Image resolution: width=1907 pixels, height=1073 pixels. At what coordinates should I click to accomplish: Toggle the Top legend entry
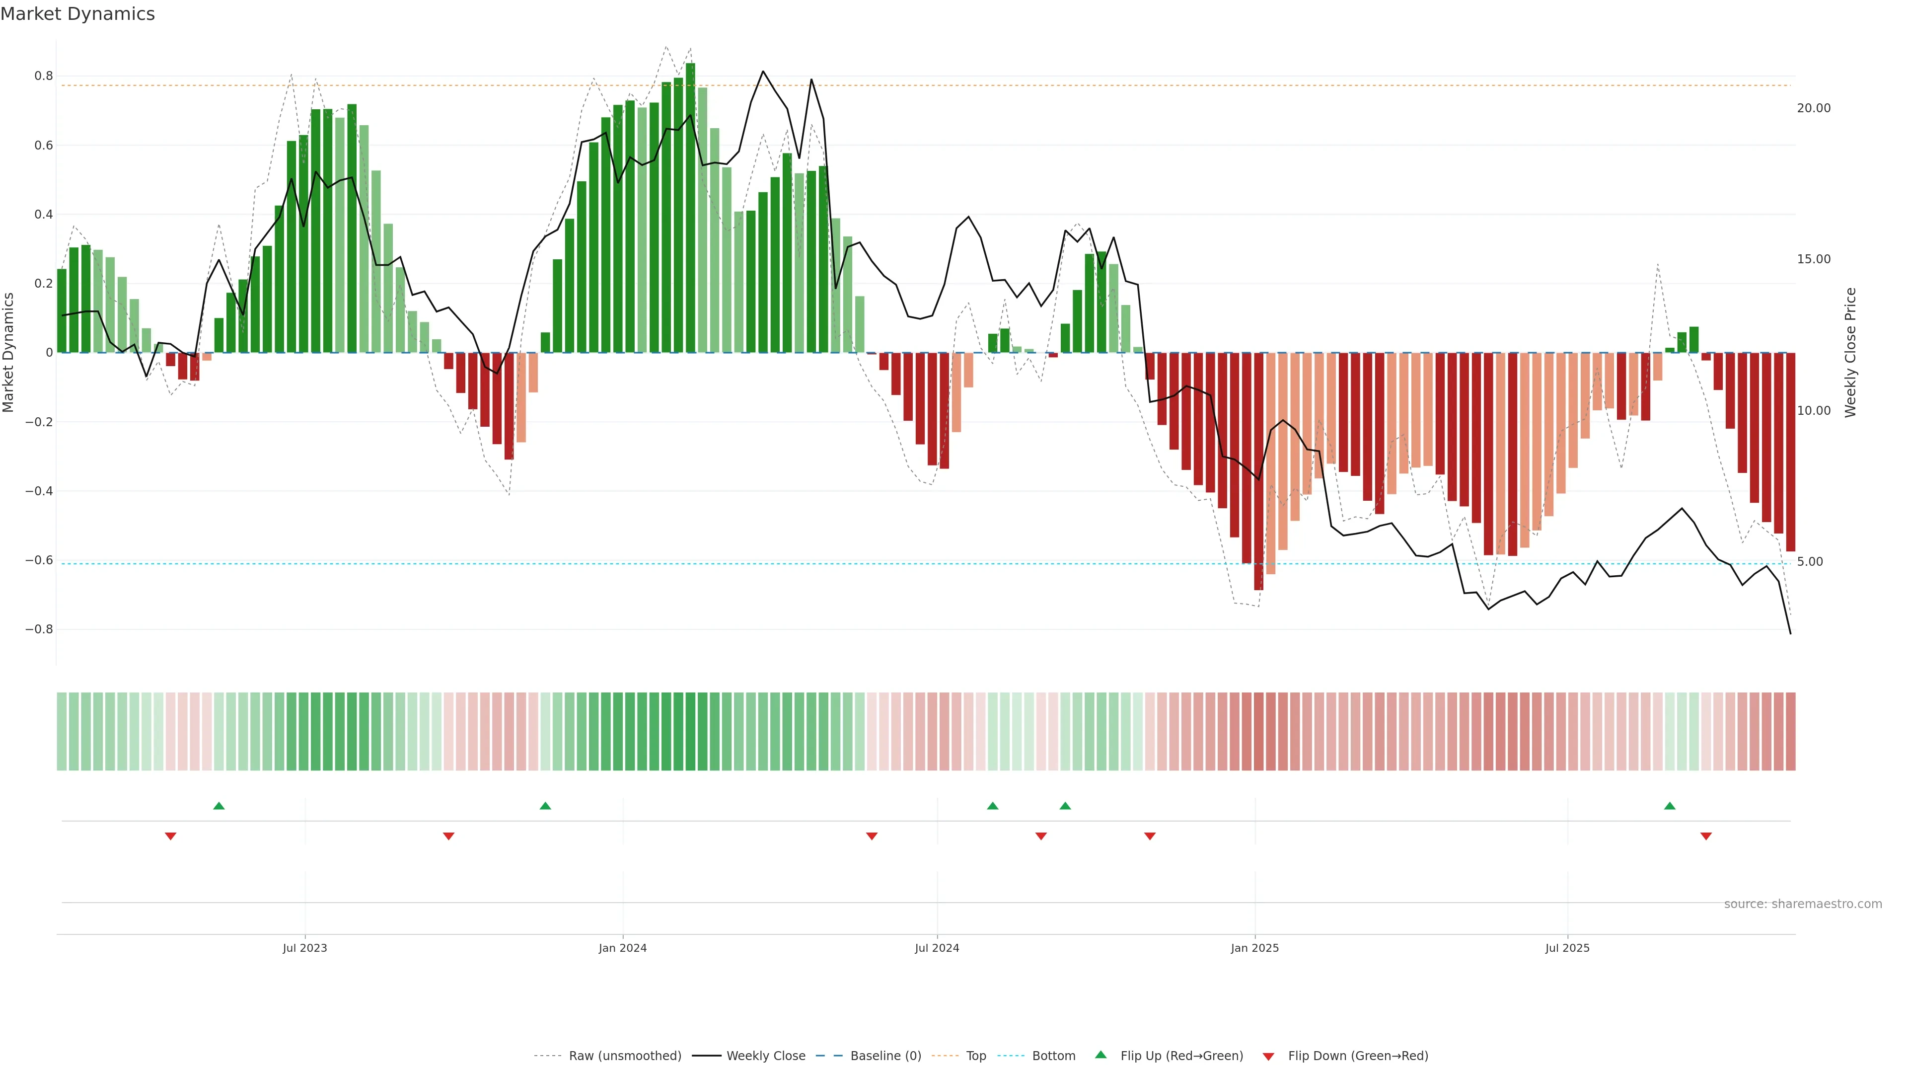(x=976, y=1056)
